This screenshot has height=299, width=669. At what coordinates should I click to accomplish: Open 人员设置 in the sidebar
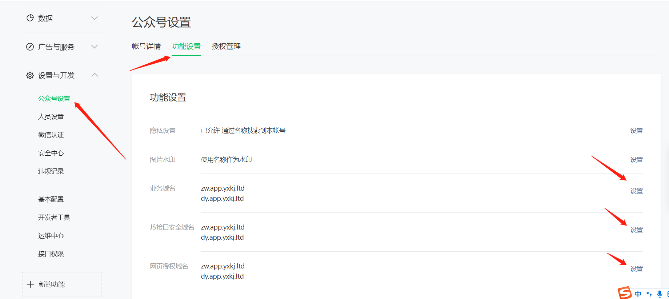point(51,116)
